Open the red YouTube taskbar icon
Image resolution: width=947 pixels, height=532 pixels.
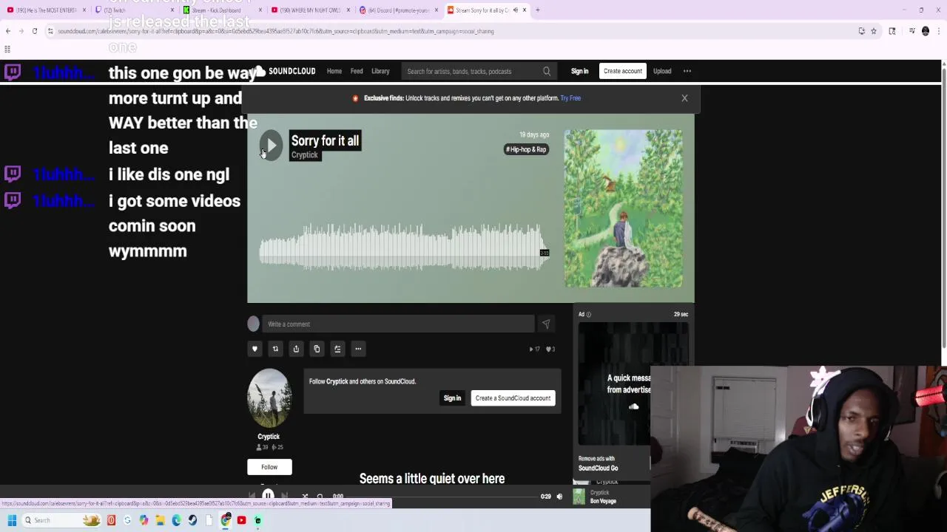tap(241, 520)
